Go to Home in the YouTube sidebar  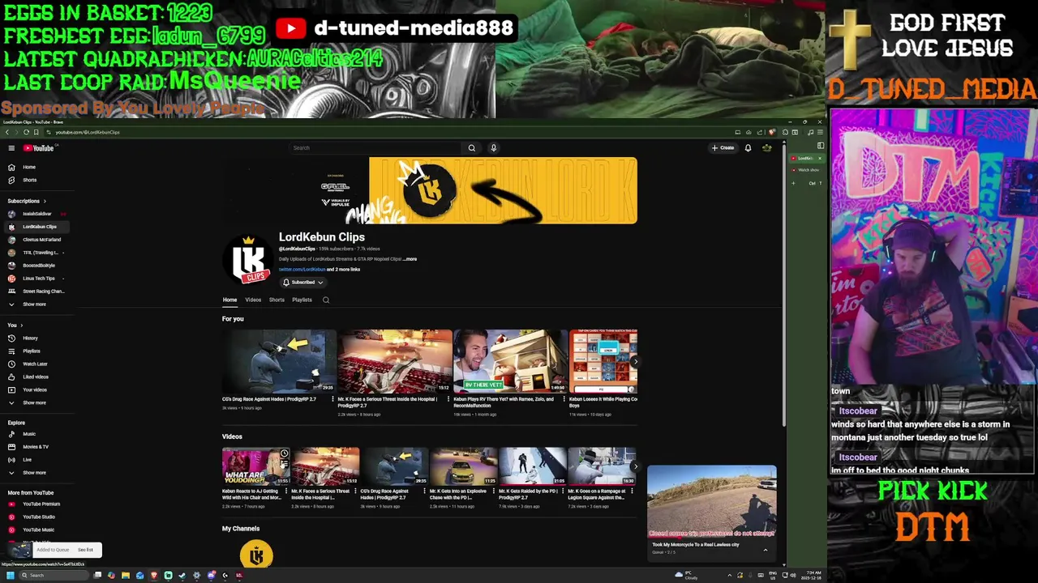36,167
